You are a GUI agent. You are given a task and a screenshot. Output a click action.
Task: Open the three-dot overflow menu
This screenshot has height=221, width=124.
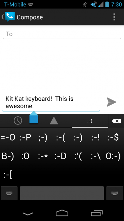pyautogui.click(x=114, y=17)
